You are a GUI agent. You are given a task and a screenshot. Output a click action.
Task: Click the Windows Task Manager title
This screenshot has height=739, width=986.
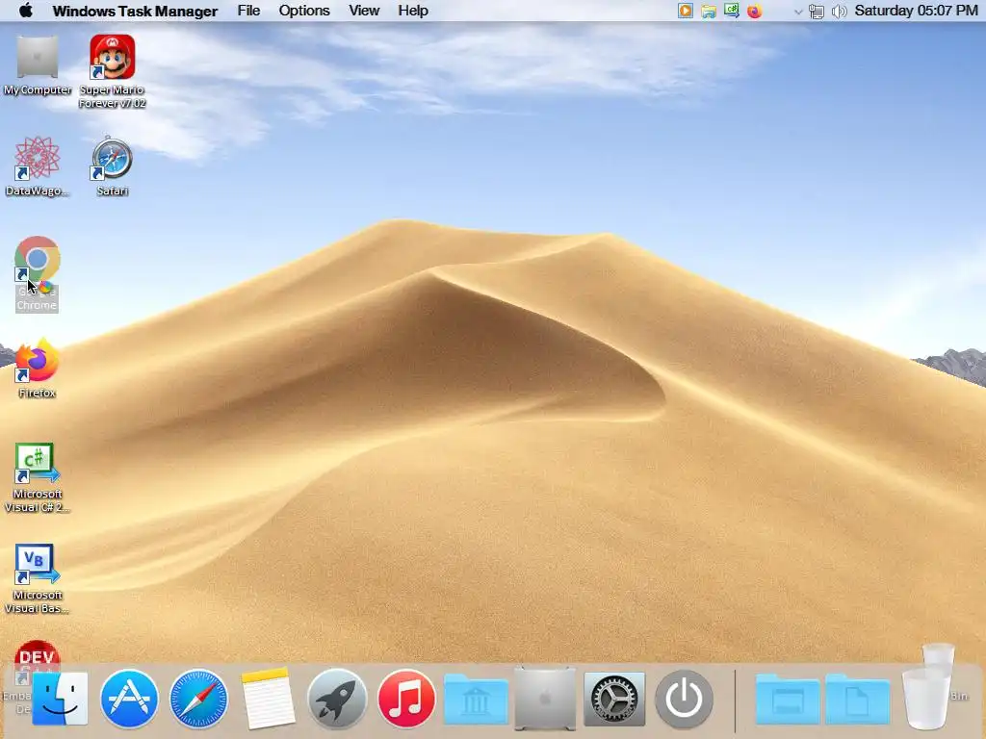(x=135, y=11)
